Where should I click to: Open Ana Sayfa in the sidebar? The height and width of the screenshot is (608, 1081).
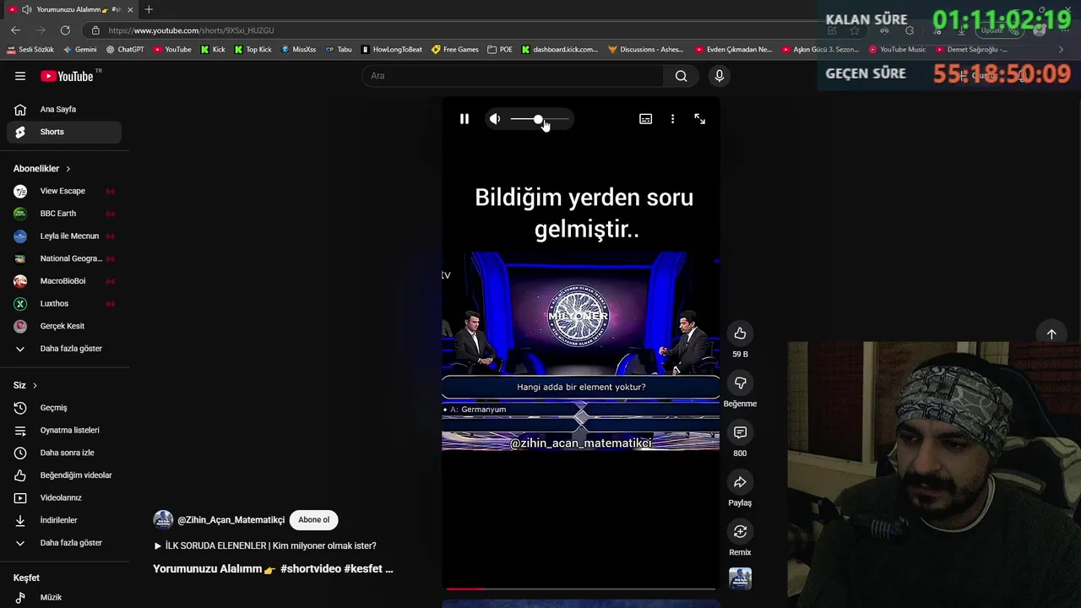point(64,109)
